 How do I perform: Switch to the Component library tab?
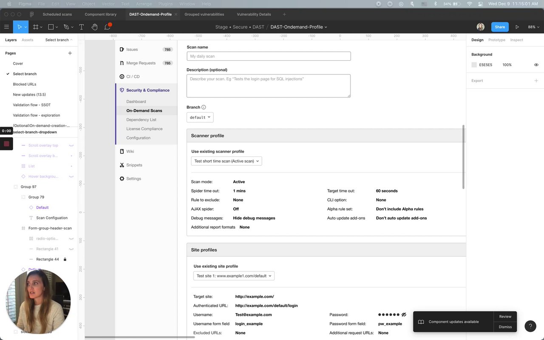(x=101, y=14)
